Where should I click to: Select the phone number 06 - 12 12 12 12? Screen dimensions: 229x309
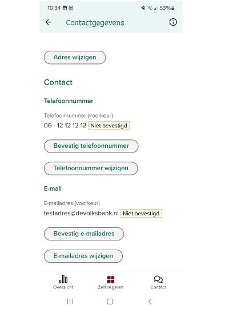65,125
